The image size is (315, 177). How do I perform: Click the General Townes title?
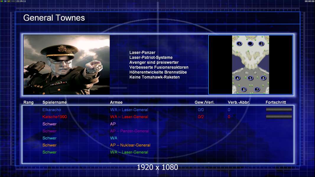point(54,18)
